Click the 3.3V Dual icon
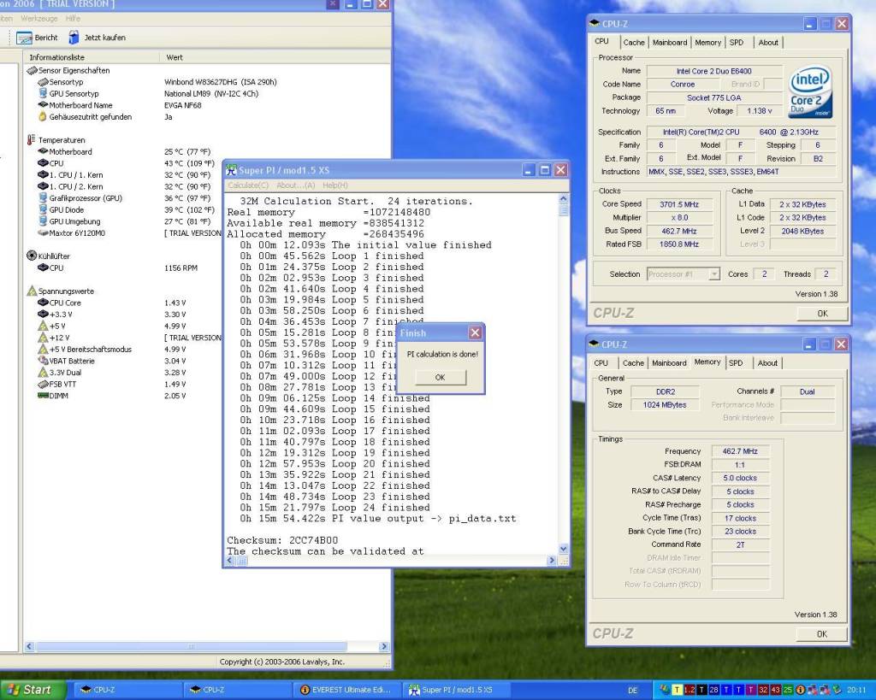Screen dimensions: 876x700 (x=43, y=373)
